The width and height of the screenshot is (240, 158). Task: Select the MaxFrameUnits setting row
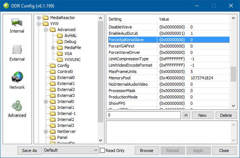click(168, 72)
